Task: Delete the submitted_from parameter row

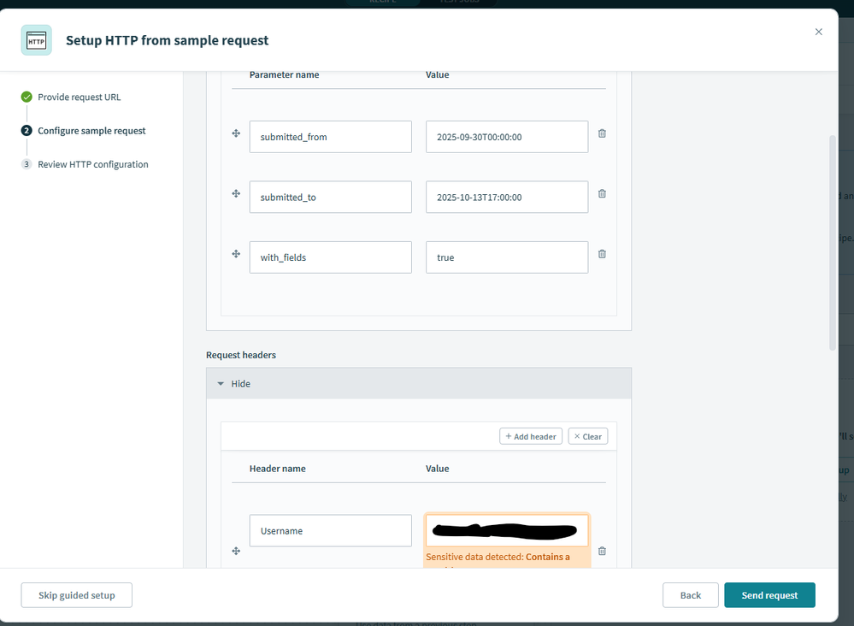Action: pyautogui.click(x=602, y=133)
